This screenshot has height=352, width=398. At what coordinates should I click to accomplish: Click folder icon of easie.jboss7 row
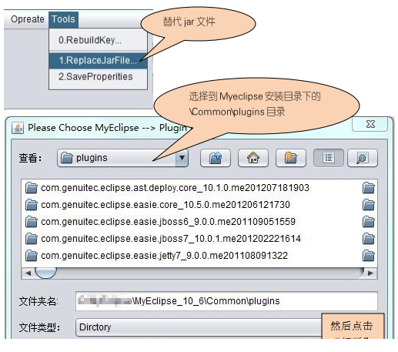pyautogui.click(x=32, y=239)
